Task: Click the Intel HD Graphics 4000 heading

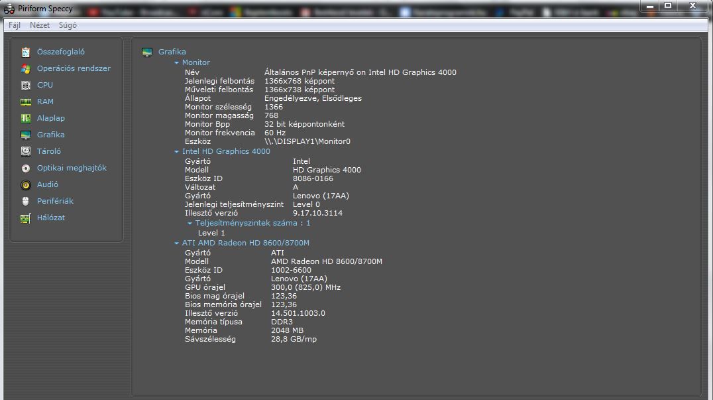Action: click(x=226, y=151)
